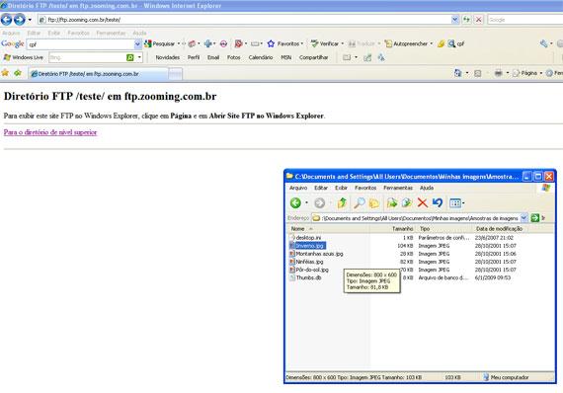563x393 pixels.
Task: Click the Google toolbar Pesquisar button
Action: click(159, 43)
